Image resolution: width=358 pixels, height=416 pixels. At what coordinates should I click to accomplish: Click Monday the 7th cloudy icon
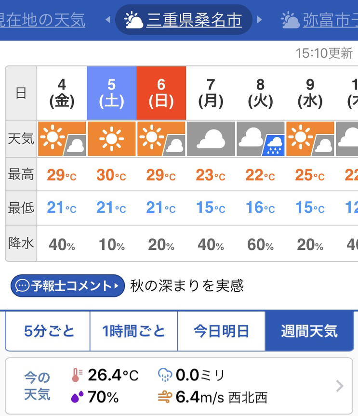coord(211,139)
